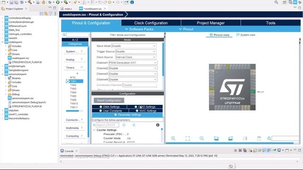303x170 pixels.
Task: Click the STM32F401CCUx chip graphic
Action: click(x=232, y=87)
